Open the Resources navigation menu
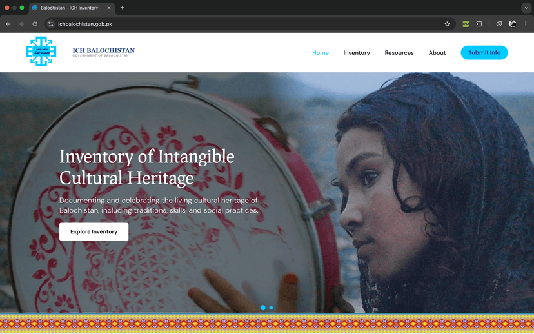The width and height of the screenshot is (534, 334). pyautogui.click(x=399, y=53)
